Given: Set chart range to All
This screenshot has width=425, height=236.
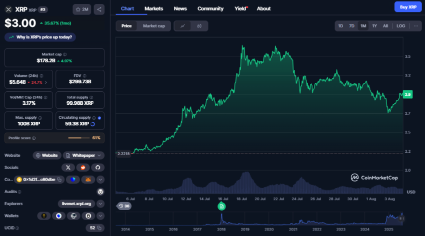Looking at the screenshot, I should tap(385, 26).
